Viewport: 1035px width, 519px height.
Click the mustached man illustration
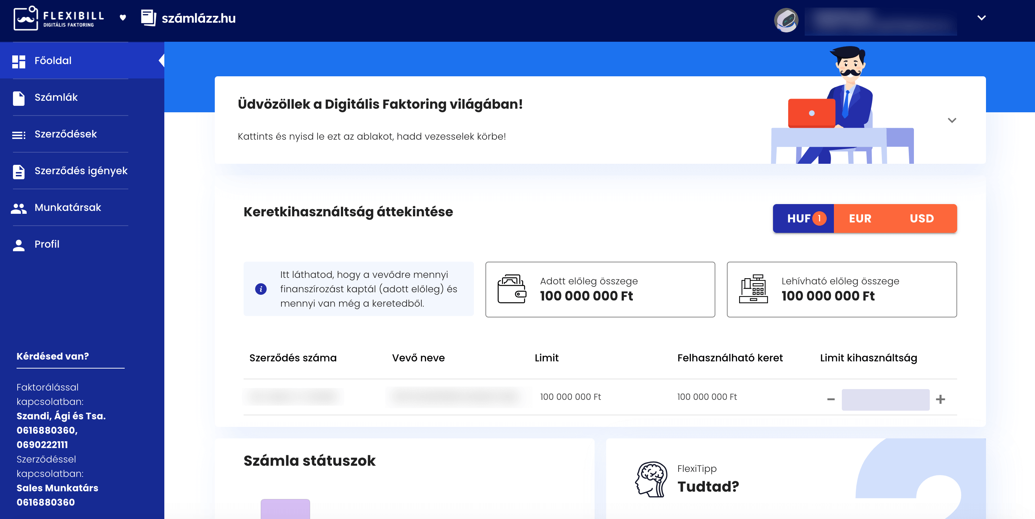[x=842, y=105]
